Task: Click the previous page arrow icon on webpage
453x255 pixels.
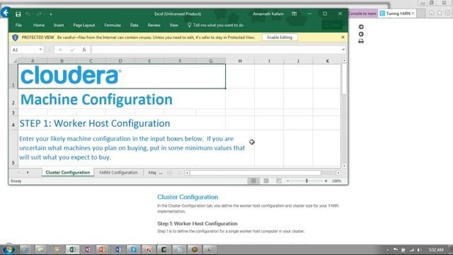Action: pos(361,34)
